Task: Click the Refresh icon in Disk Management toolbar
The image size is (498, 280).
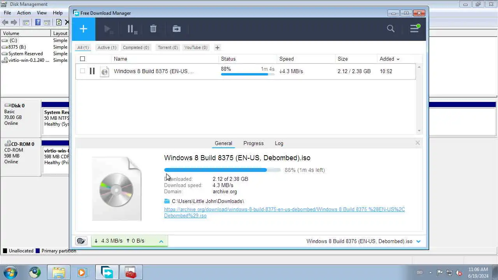Action: tap(59, 22)
